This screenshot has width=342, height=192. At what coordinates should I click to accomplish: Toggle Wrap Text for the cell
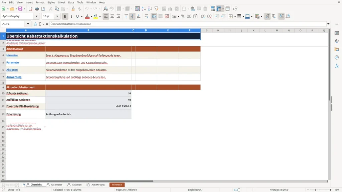point(146,16)
